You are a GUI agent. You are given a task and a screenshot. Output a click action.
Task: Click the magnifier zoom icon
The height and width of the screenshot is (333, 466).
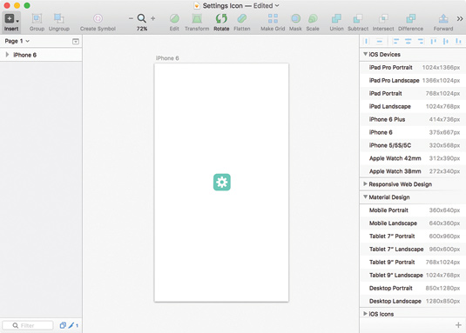pyautogui.click(x=141, y=18)
